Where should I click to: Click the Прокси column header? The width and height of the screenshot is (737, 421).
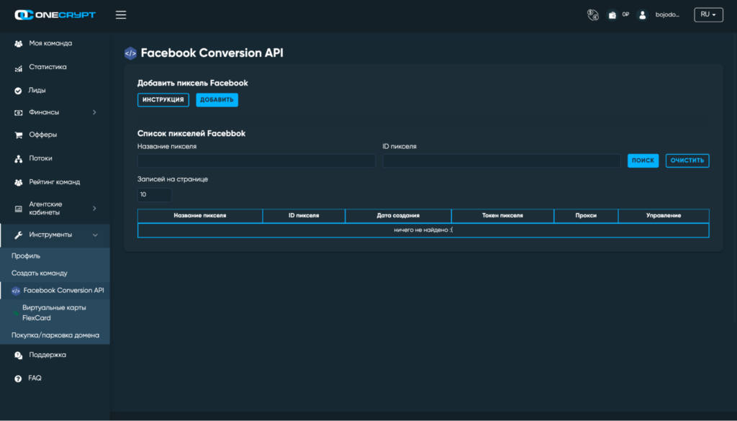coord(586,216)
